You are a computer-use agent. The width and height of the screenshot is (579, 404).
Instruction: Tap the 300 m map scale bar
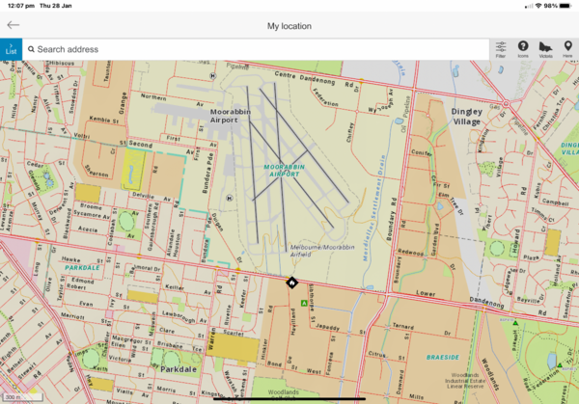tap(12, 396)
